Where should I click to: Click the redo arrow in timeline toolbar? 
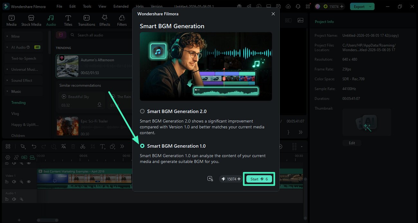click(44, 146)
